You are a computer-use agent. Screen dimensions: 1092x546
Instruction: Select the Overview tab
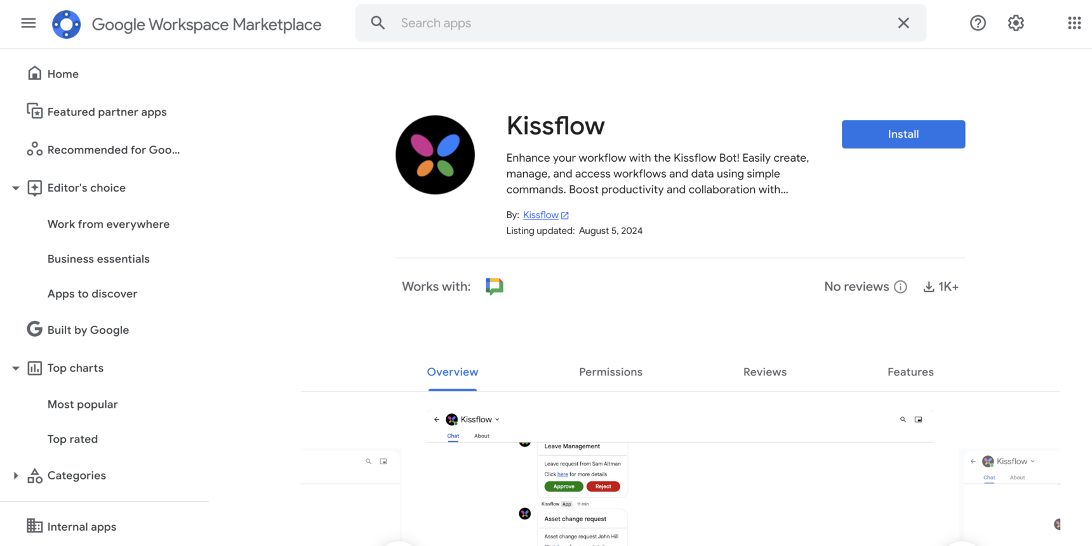[453, 372]
